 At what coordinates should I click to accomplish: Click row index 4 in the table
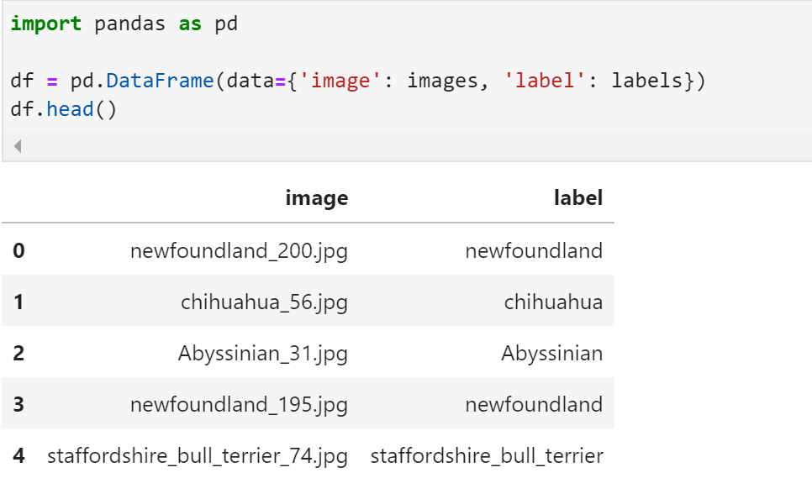18,456
